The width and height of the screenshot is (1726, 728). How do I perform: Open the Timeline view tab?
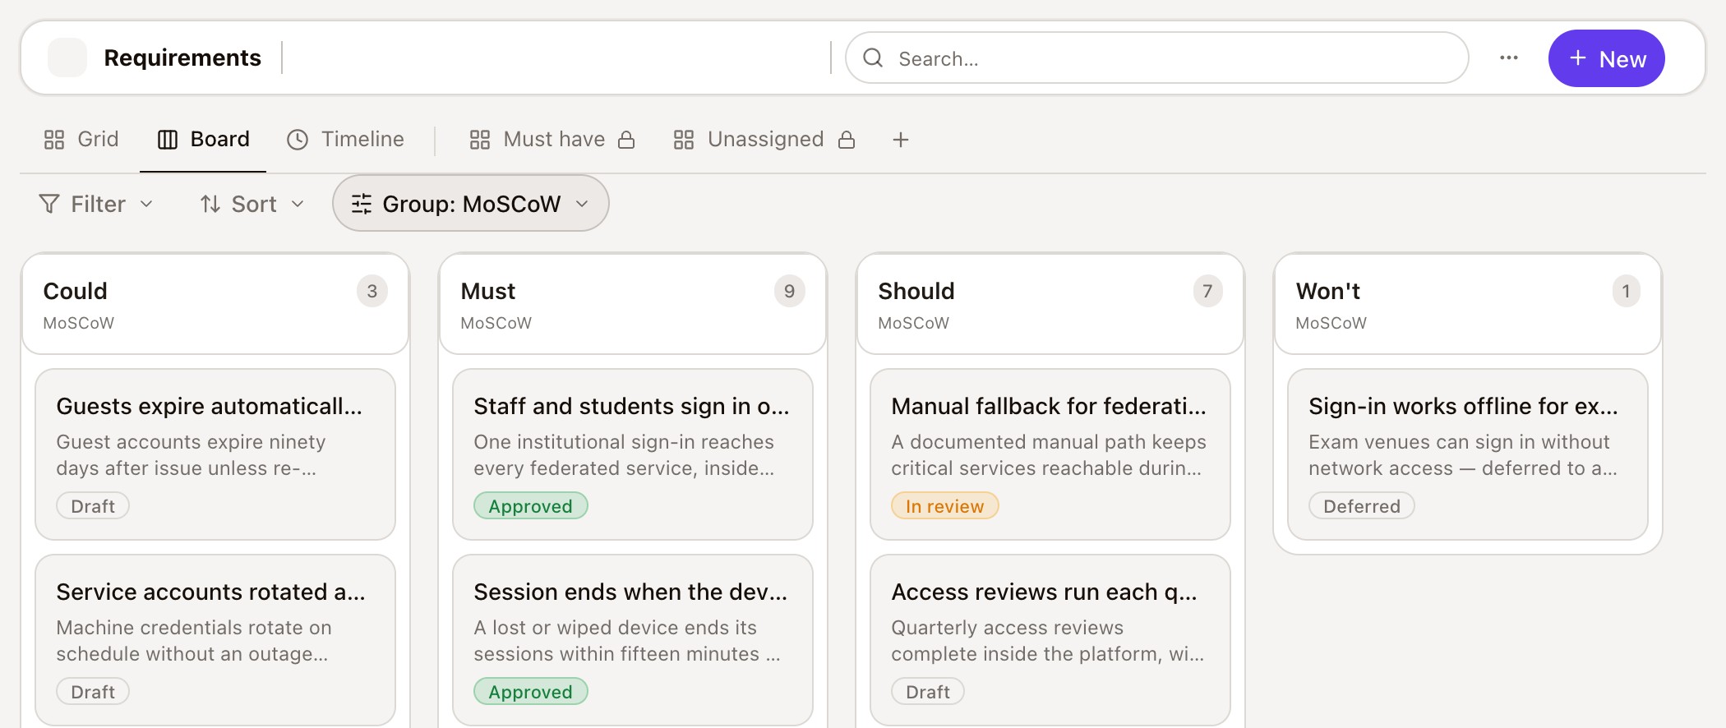click(x=345, y=140)
